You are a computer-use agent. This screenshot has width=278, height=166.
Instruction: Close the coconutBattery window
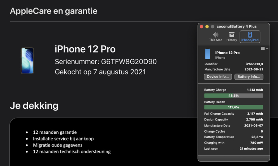point(202,27)
